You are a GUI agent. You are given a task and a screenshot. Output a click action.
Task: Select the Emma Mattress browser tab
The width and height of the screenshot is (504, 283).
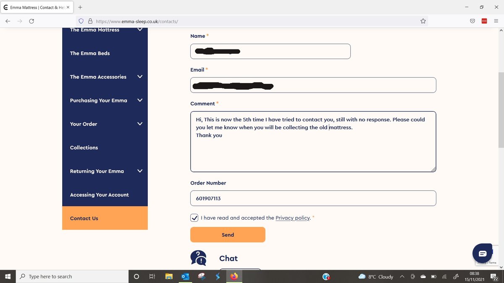click(x=37, y=7)
